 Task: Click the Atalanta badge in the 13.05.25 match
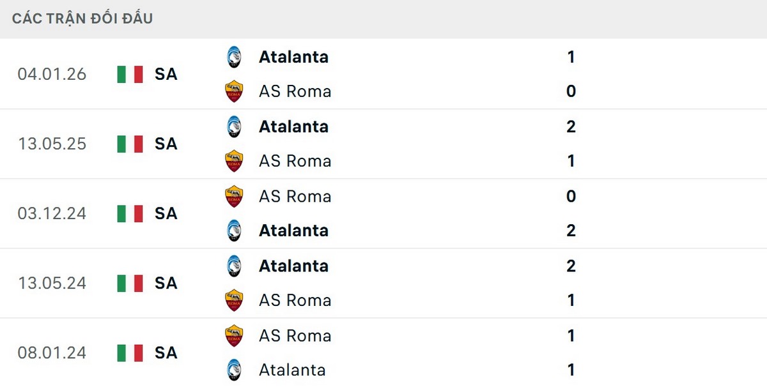235,126
